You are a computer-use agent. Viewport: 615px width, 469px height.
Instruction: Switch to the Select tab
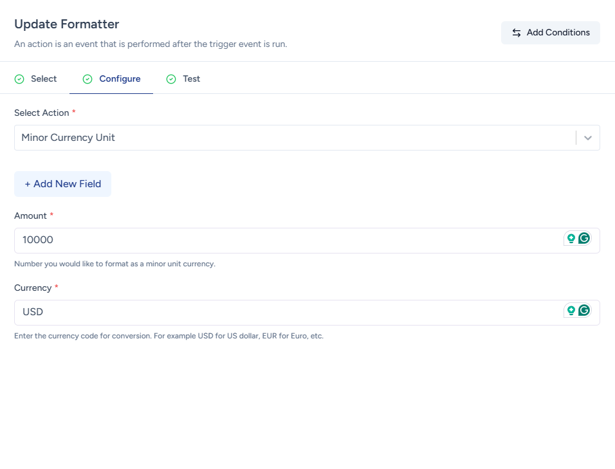43,78
